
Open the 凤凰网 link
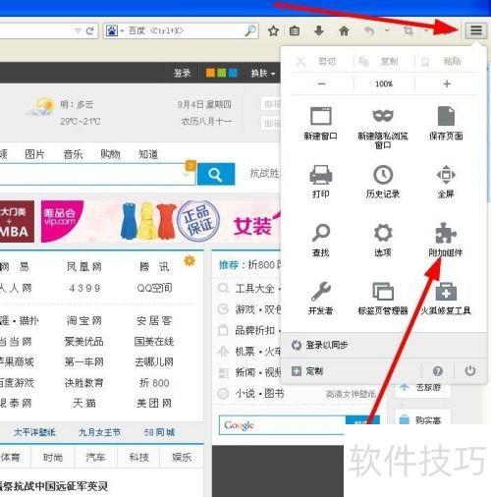84,267
